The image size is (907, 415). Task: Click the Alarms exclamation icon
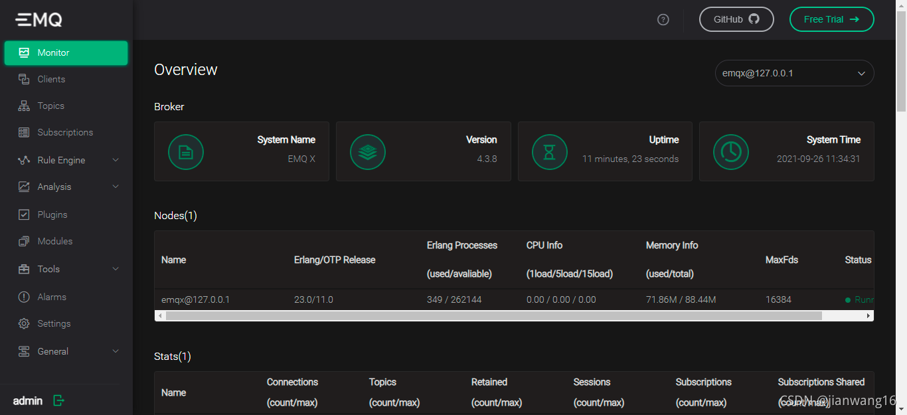tap(24, 297)
